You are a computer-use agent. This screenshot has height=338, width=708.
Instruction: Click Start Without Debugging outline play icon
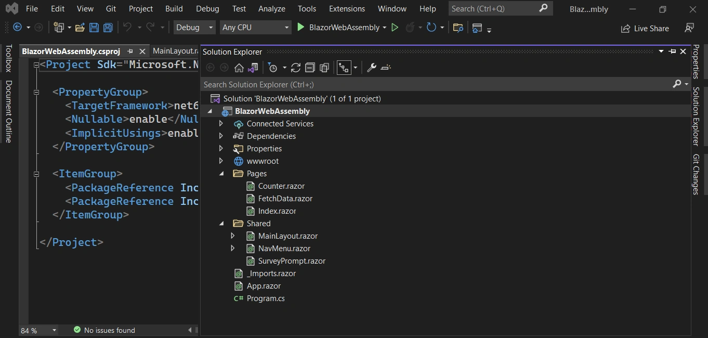tap(395, 28)
